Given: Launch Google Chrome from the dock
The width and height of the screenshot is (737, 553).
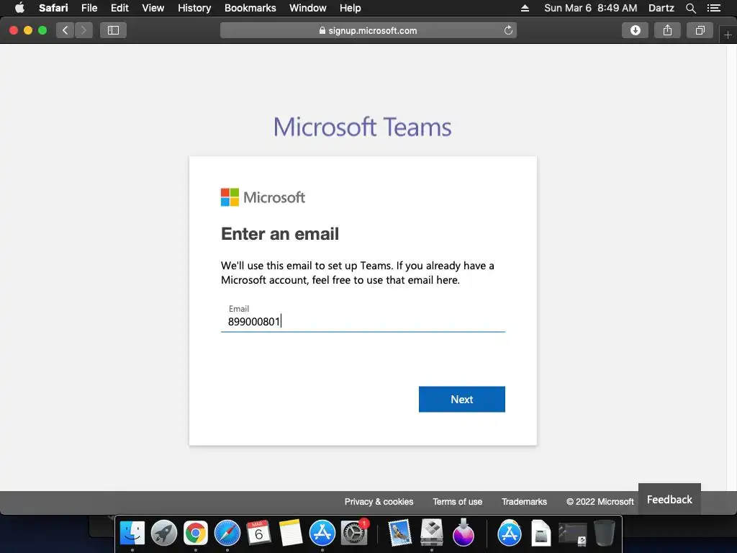Looking at the screenshot, I should click(x=196, y=534).
